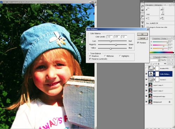Image resolution: width=175 pixels, height=129 pixels.
Task: Hide the Layer 1 copy 3 layer
Action: (146, 85)
